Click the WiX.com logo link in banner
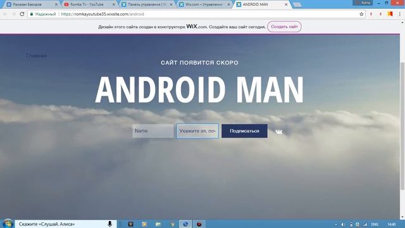This screenshot has height=228, width=405. pyautogui.click(x=196, y=27)
